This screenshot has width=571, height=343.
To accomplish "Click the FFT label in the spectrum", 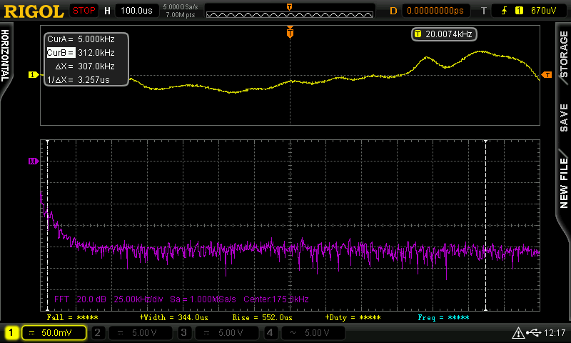I will [61, 299].
